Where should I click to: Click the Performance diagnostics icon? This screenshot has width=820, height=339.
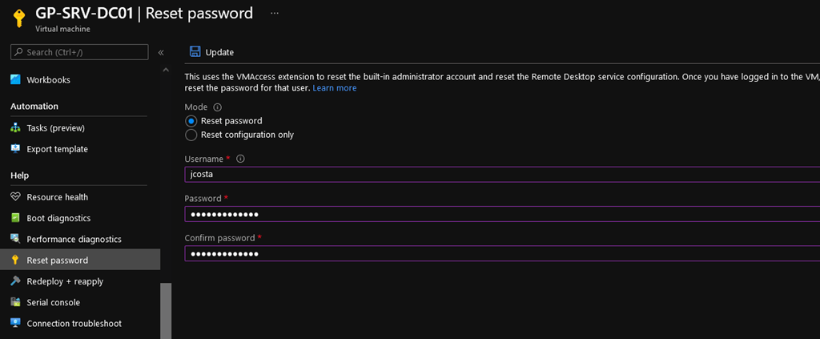pyautogui.click(x=15, y=239)
